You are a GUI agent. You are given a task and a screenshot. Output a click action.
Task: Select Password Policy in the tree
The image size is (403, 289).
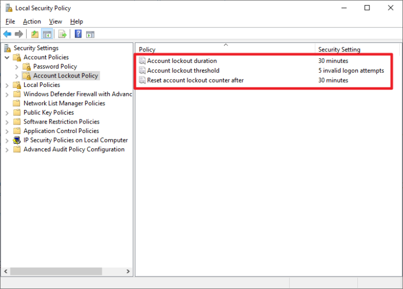pos(55,66)
